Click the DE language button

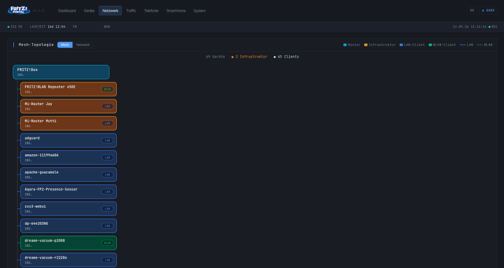pyautogui.click(x=472, y=10)
